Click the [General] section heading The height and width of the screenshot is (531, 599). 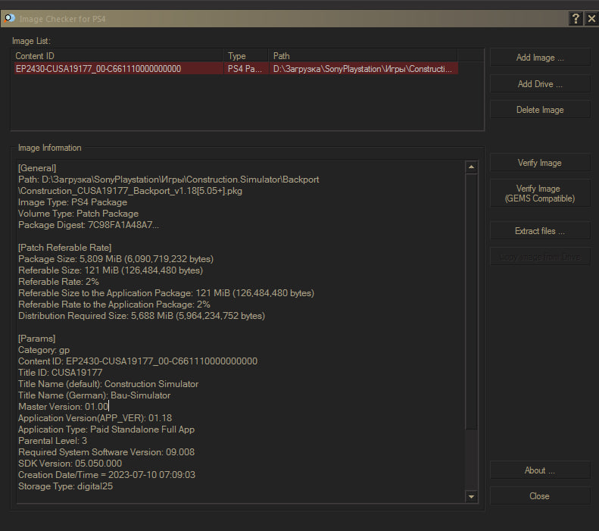point(37,168)
